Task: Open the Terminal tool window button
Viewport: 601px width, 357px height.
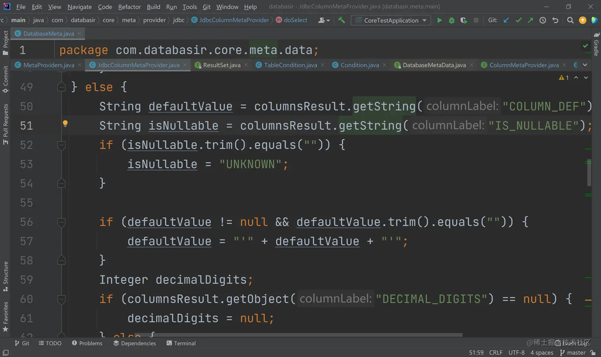Action: pos(181,343)
